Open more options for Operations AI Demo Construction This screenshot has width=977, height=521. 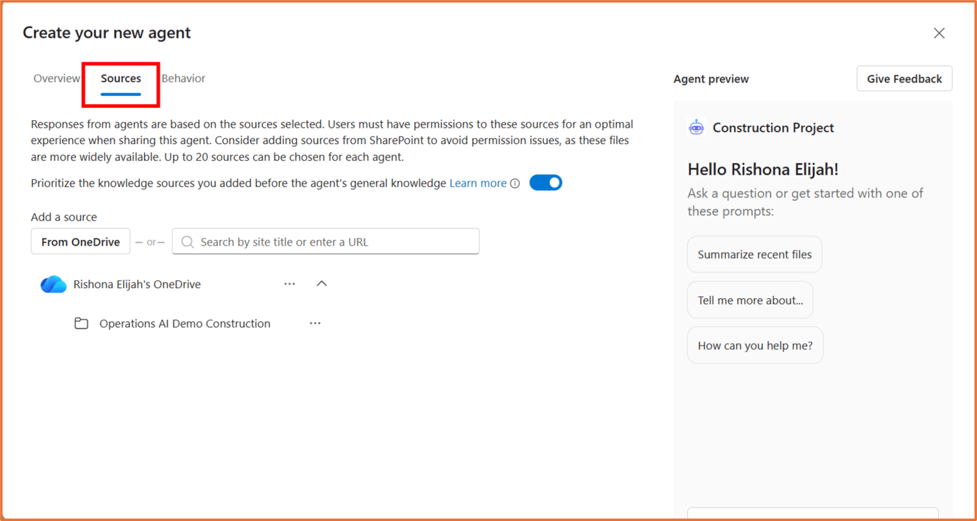315,323
